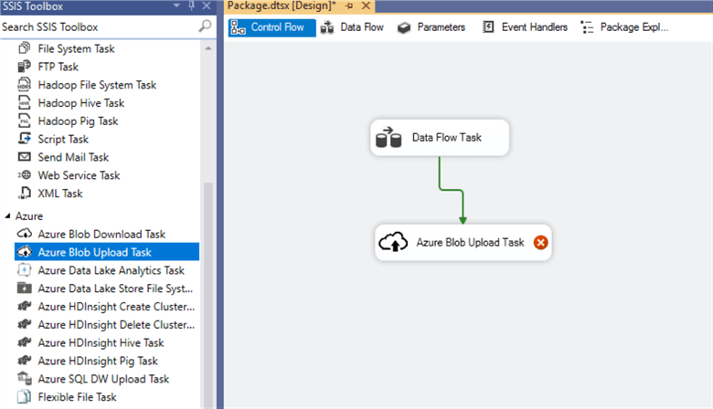Click the red error icon on Azure Blob Upload Task
The image size is (713, 409).
(540, 243)
